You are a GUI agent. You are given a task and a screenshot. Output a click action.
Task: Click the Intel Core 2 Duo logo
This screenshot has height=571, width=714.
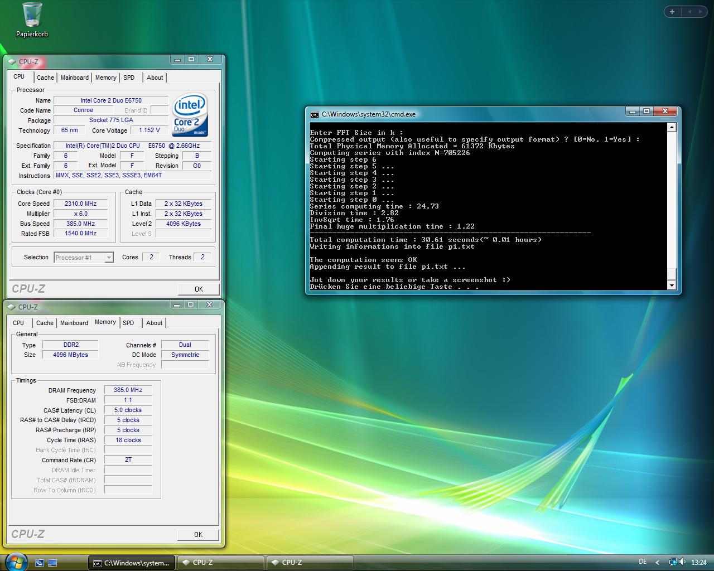point(190,115)
